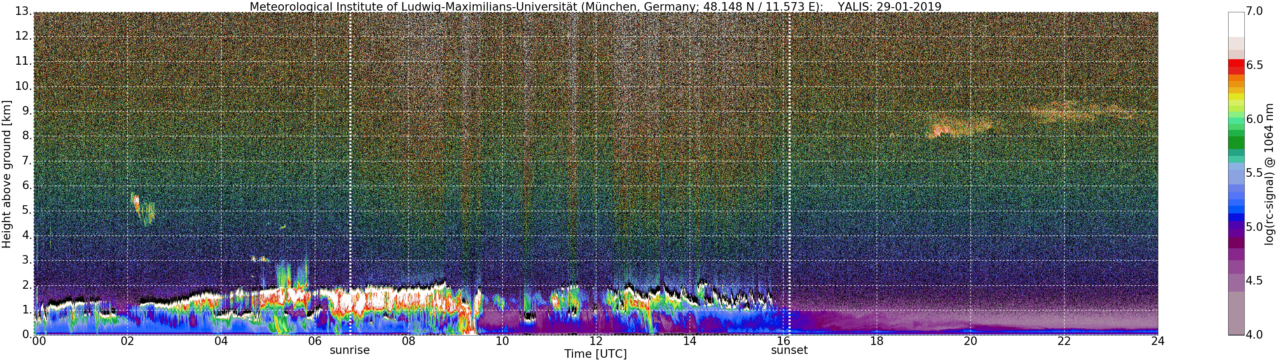Click the 'sunset' label below the time axis
The height and width of the screenshot is (362, 1278).
[789, 350]
